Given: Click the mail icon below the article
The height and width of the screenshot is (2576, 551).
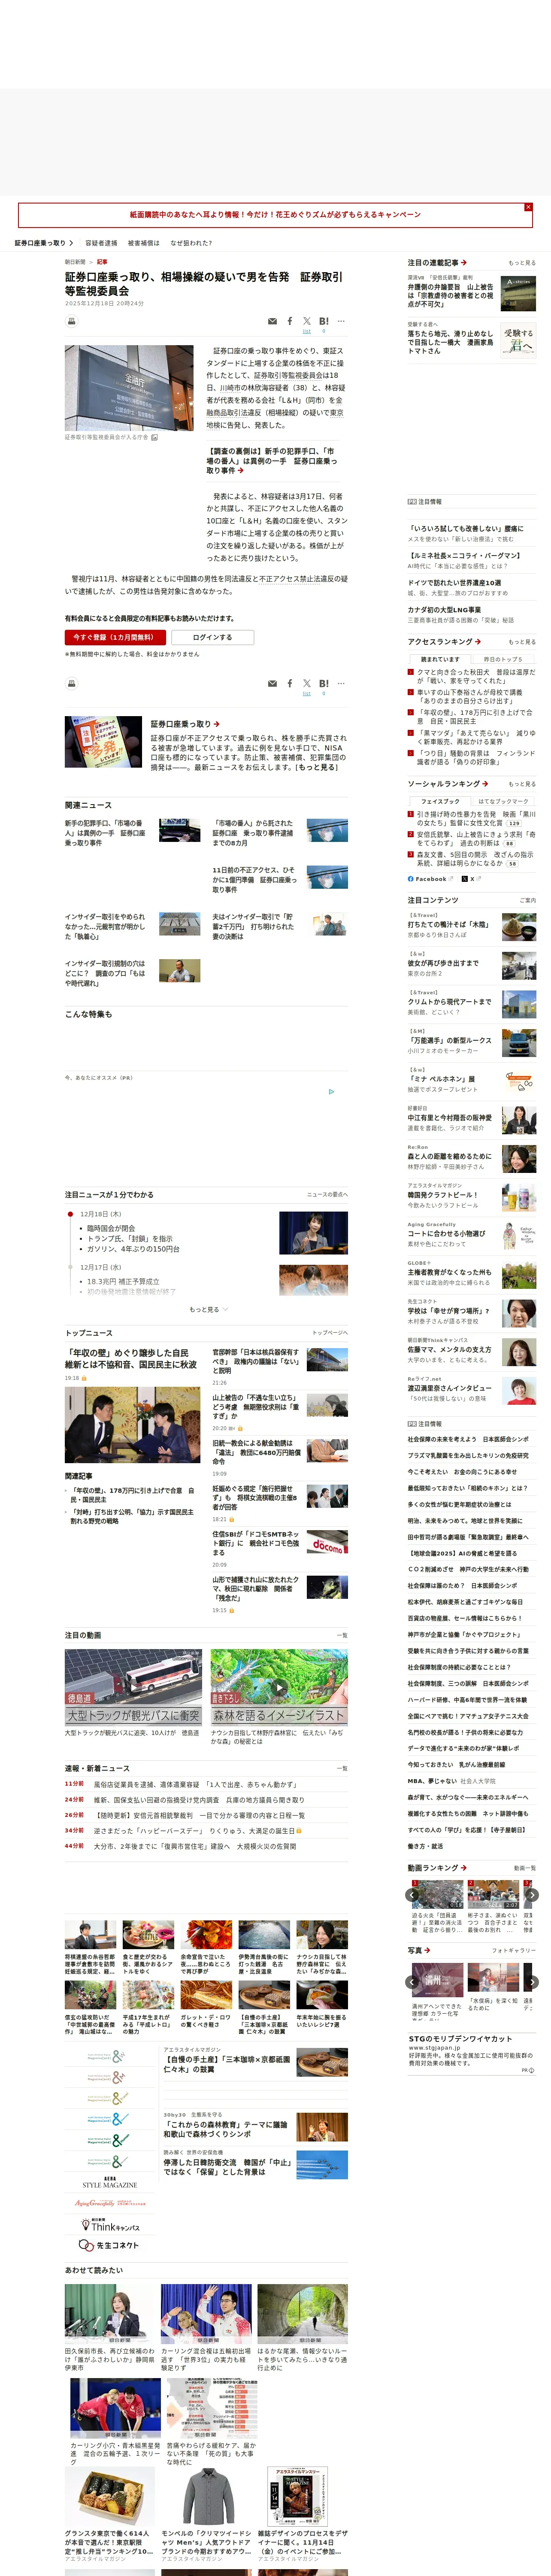Looking at the screenshot, I should 272,684.
